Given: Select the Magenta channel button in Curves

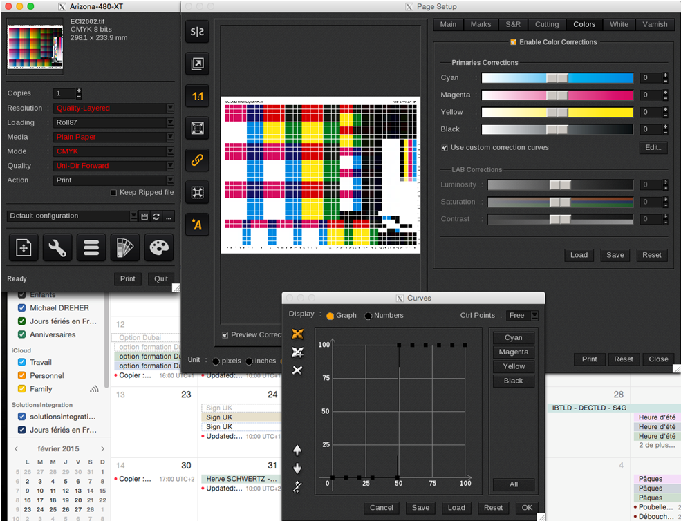Looking at the screenshot, I should tap(513, 352).
